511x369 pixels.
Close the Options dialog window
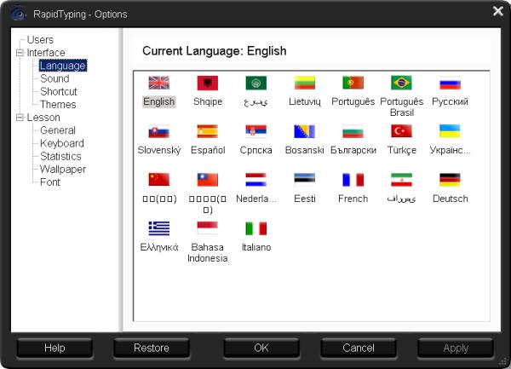498,11
